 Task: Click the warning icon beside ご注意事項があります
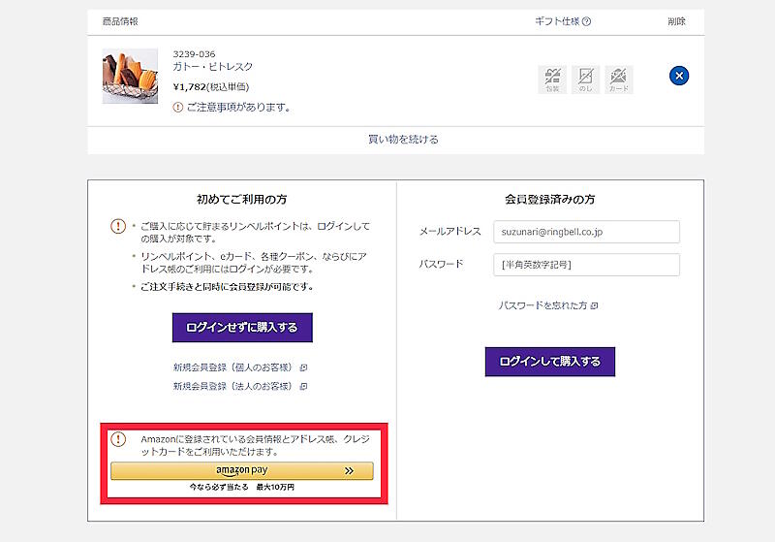(177, 107)
